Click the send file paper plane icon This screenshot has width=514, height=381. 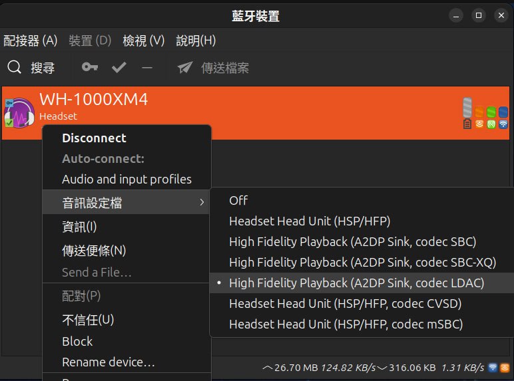[x=185, y=67]
